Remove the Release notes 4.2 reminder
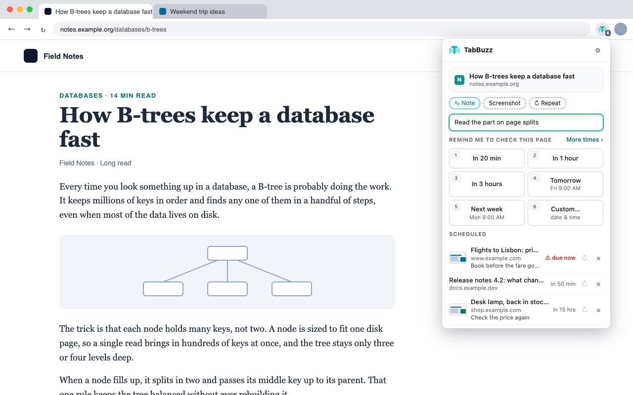 (598, 284)
